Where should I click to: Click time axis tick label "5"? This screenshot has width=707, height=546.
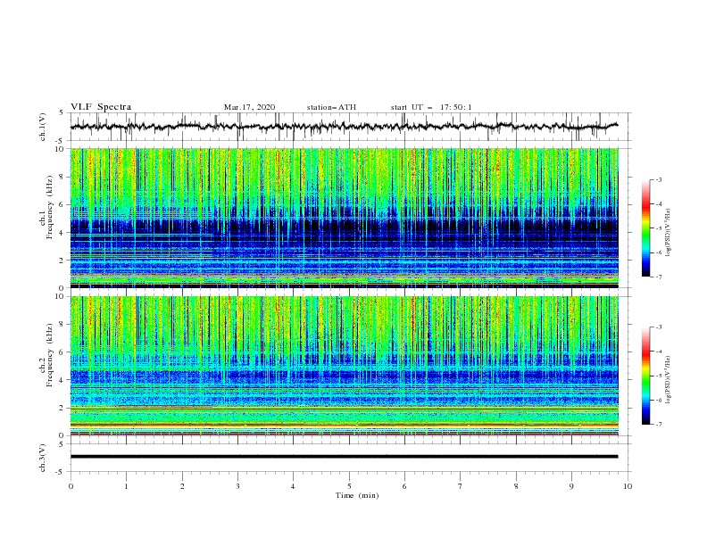[349, 486]
